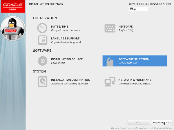The image size is (174, 130).
Task: Click the 'Europe/London timezone' text
Action: [x=66, y=30]
